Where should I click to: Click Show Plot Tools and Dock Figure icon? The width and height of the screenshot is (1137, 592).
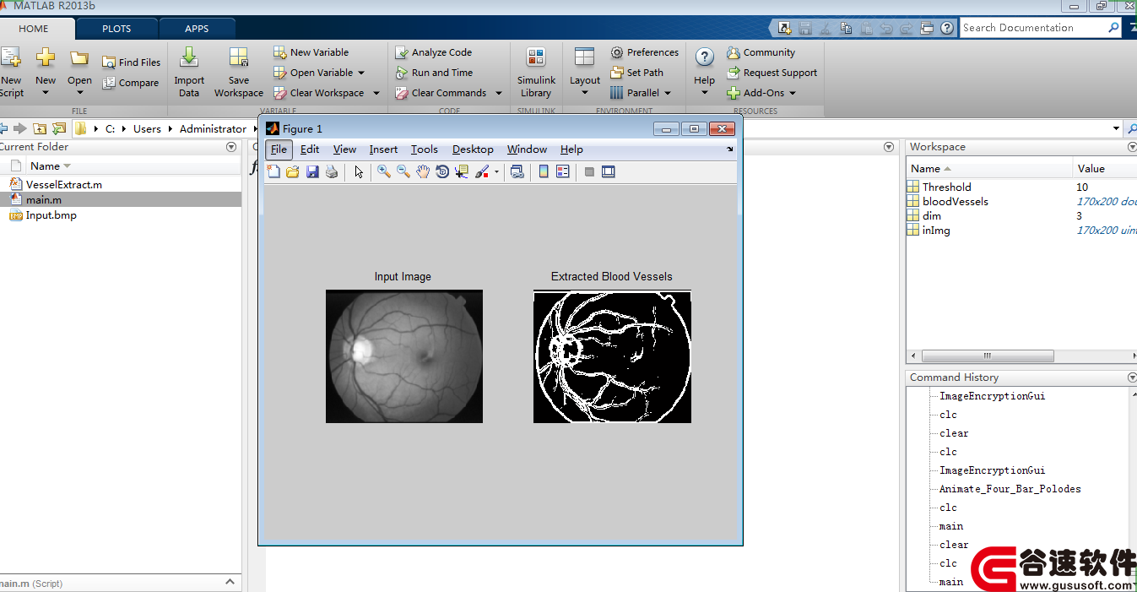[x=608, y=171]
